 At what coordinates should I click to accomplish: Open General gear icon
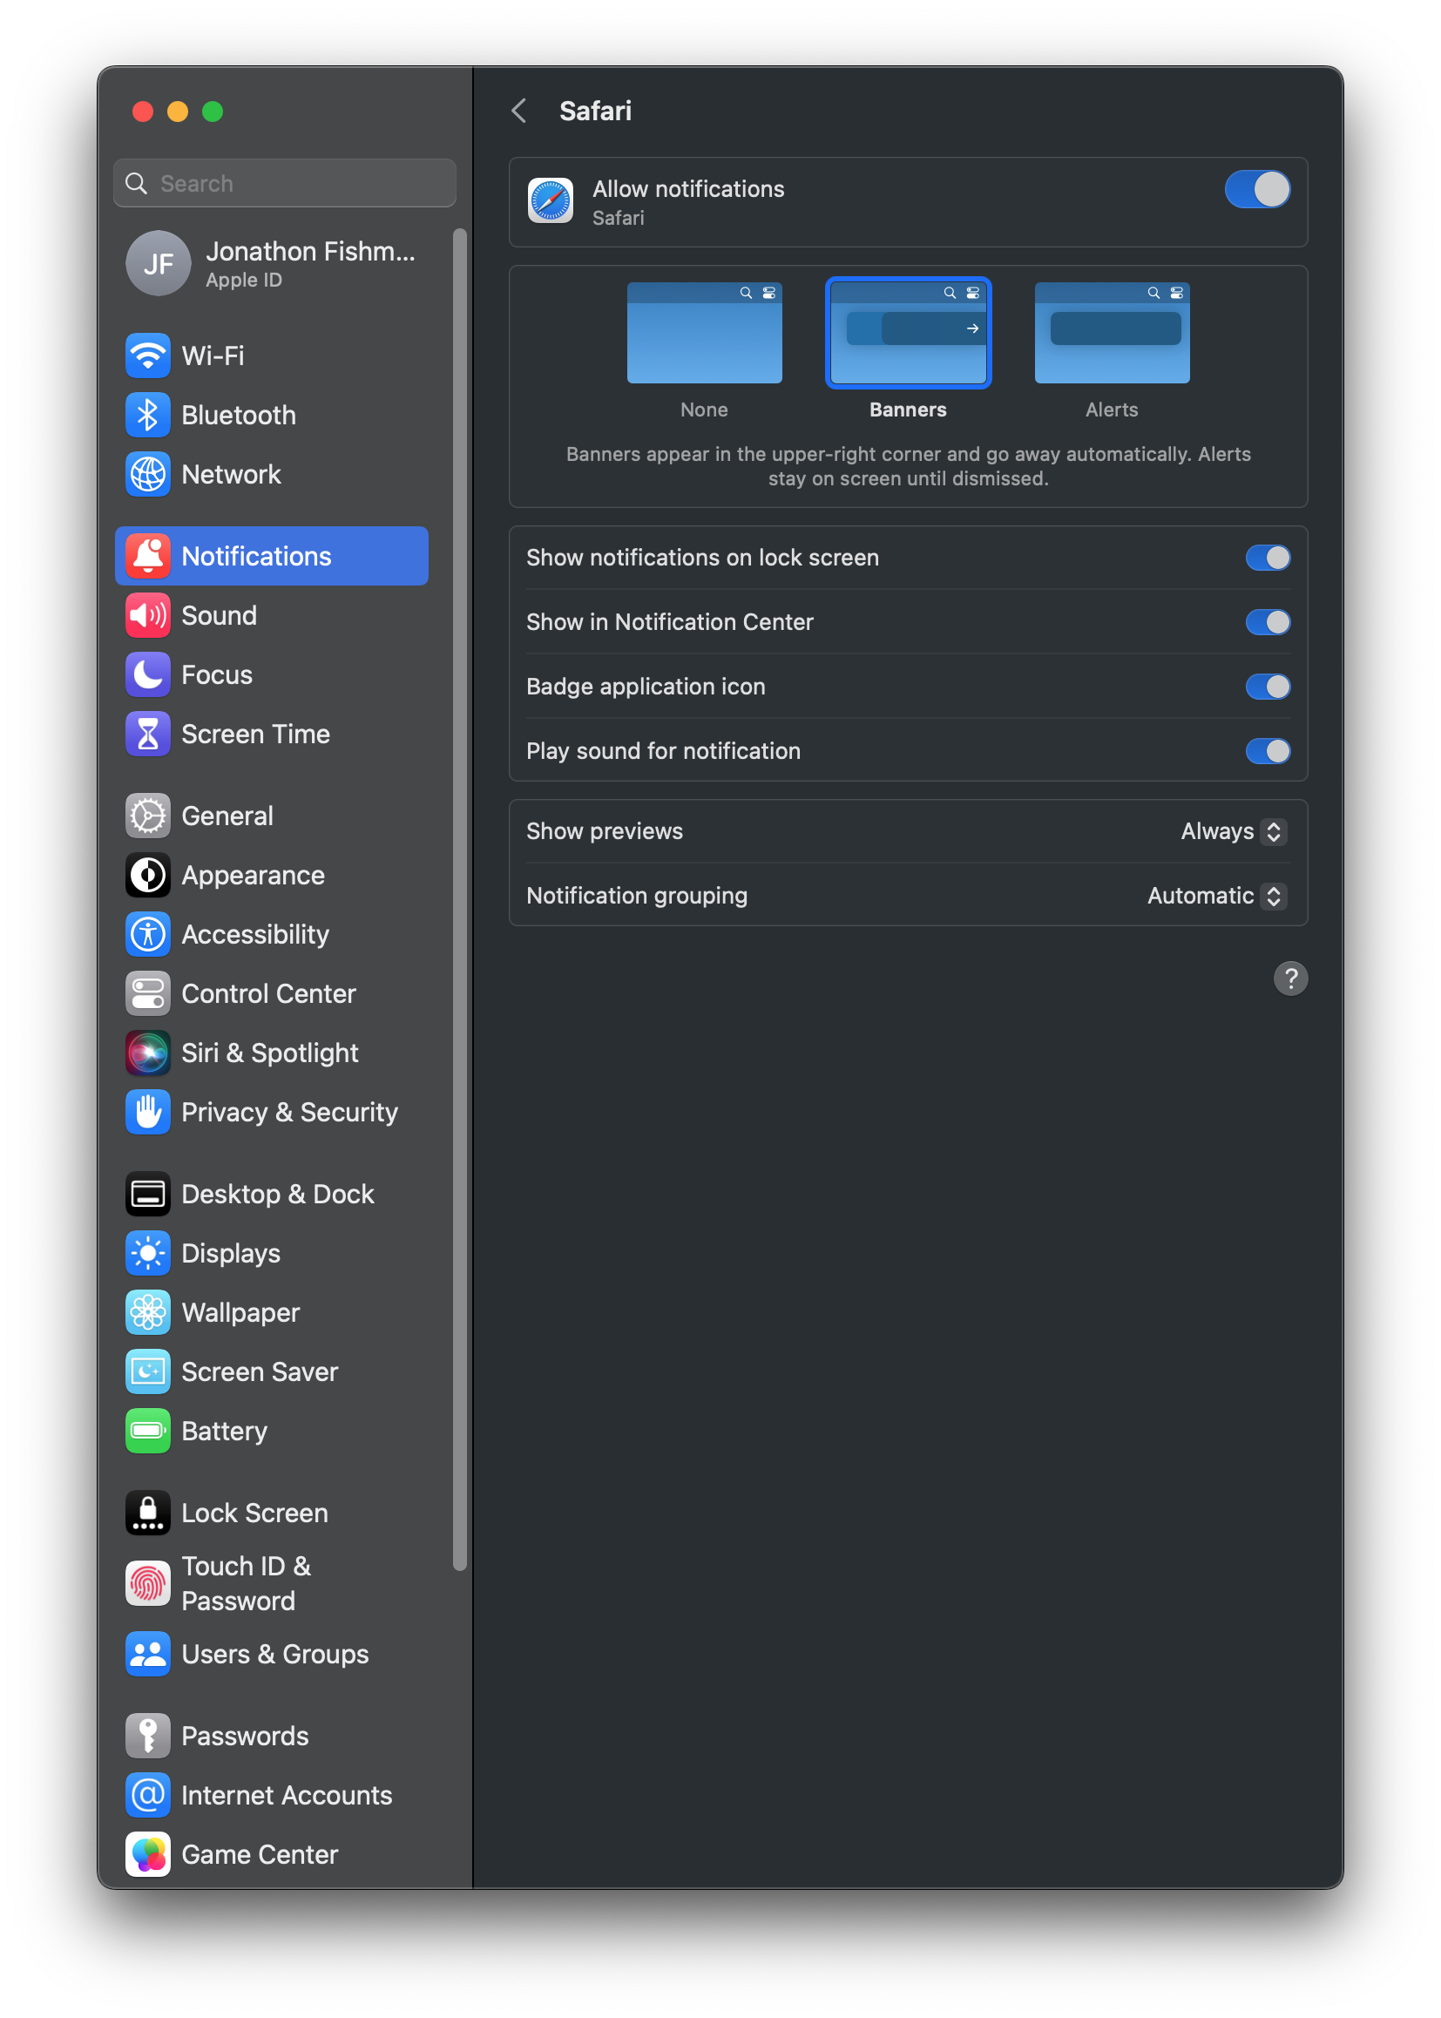click(x=147, y=816)
